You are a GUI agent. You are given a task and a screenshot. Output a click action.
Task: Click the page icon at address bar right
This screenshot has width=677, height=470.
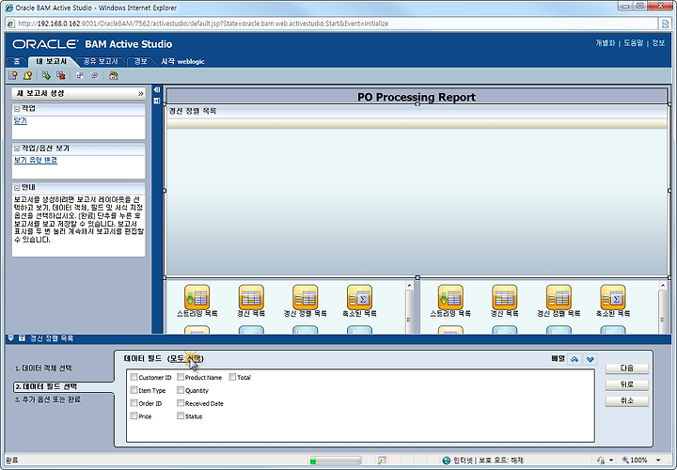tap(666, 23)
